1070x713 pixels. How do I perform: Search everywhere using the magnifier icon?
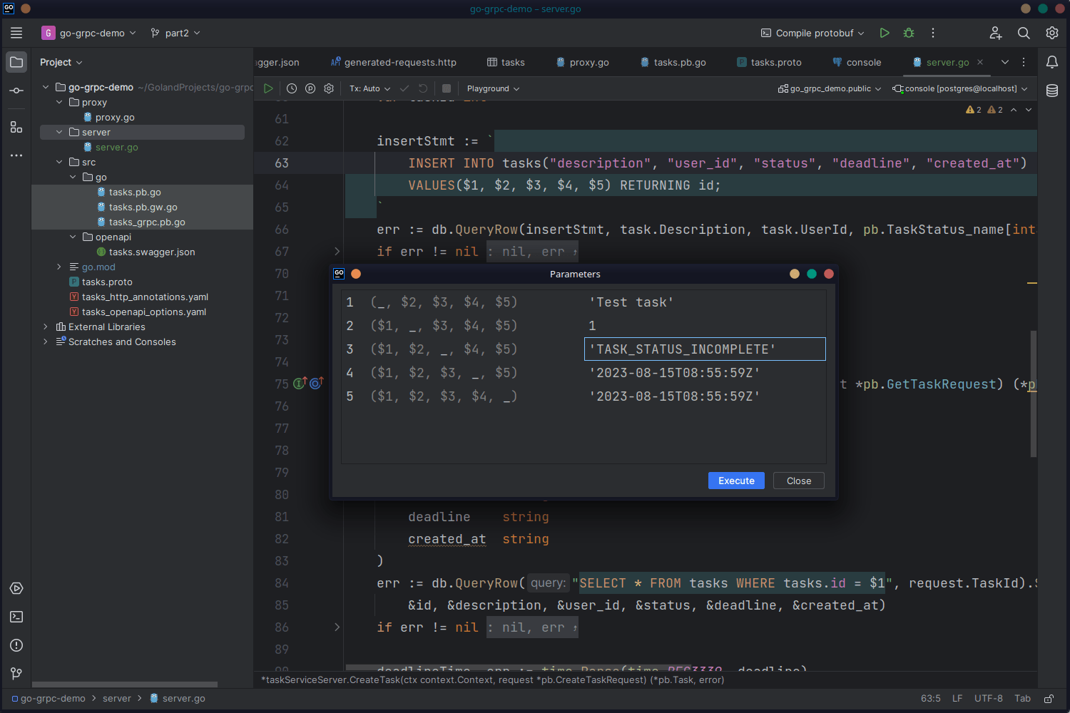[x=1024, y=33]
